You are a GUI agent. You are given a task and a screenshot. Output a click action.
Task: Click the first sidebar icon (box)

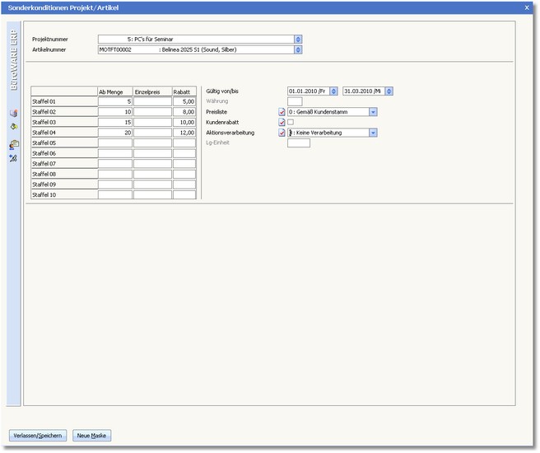click(13, 113)
